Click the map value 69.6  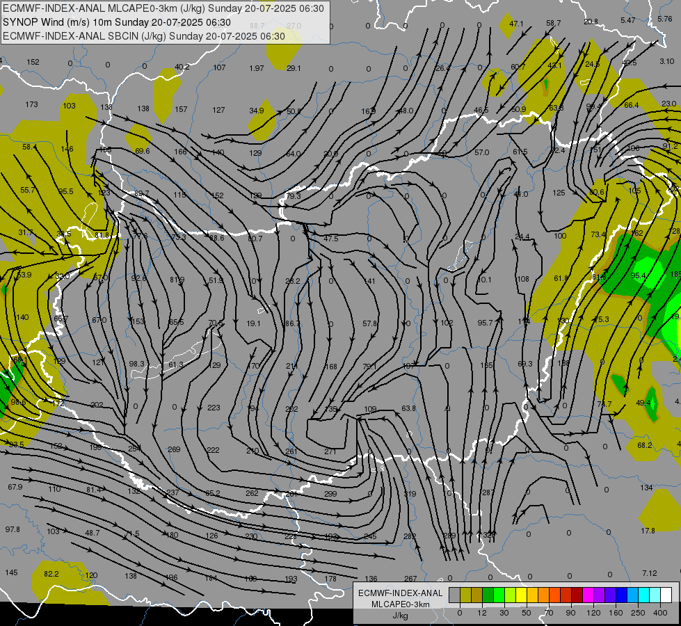(143, 151)
